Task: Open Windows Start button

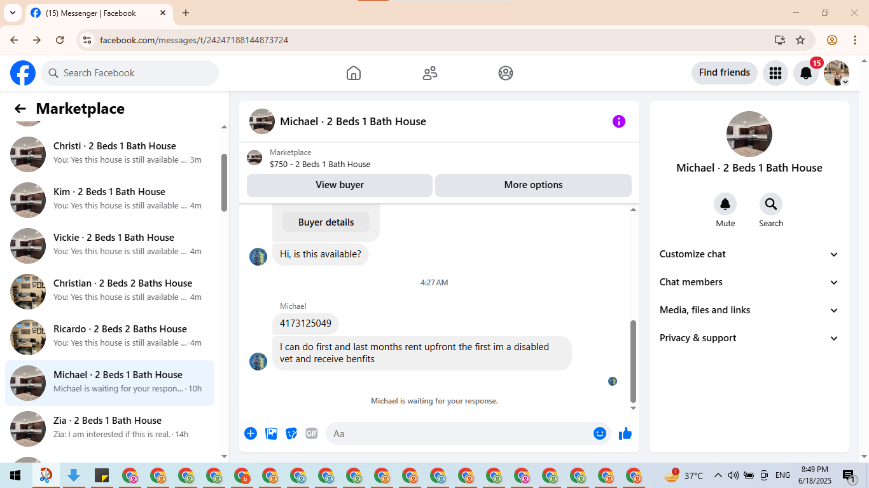Action: [15, 475]
